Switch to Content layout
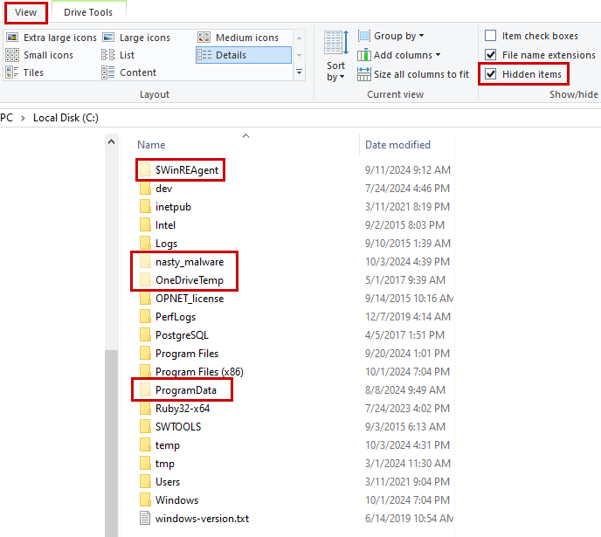 129,72
